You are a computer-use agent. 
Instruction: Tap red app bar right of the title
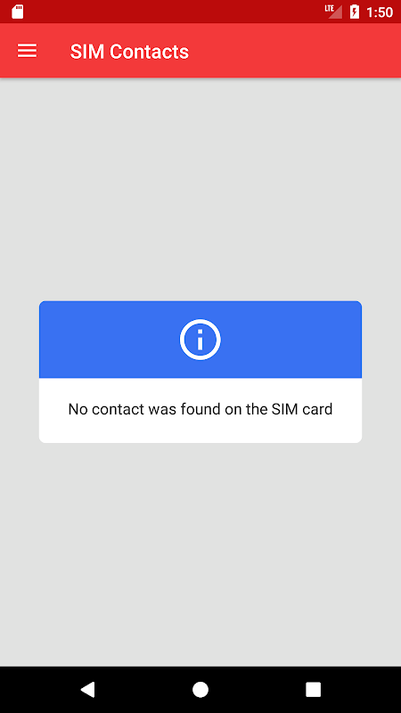[x=295, y=51]
